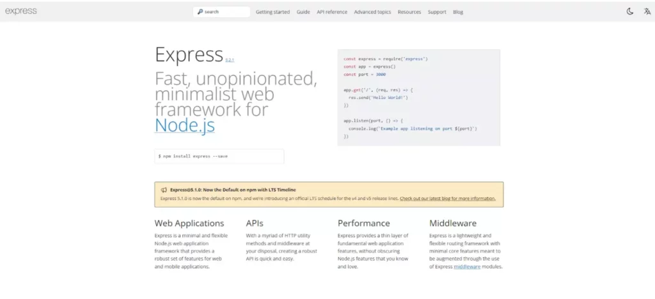The image size is (655, 299).
Task: Open the API reference menu
Action: [332, 12]
